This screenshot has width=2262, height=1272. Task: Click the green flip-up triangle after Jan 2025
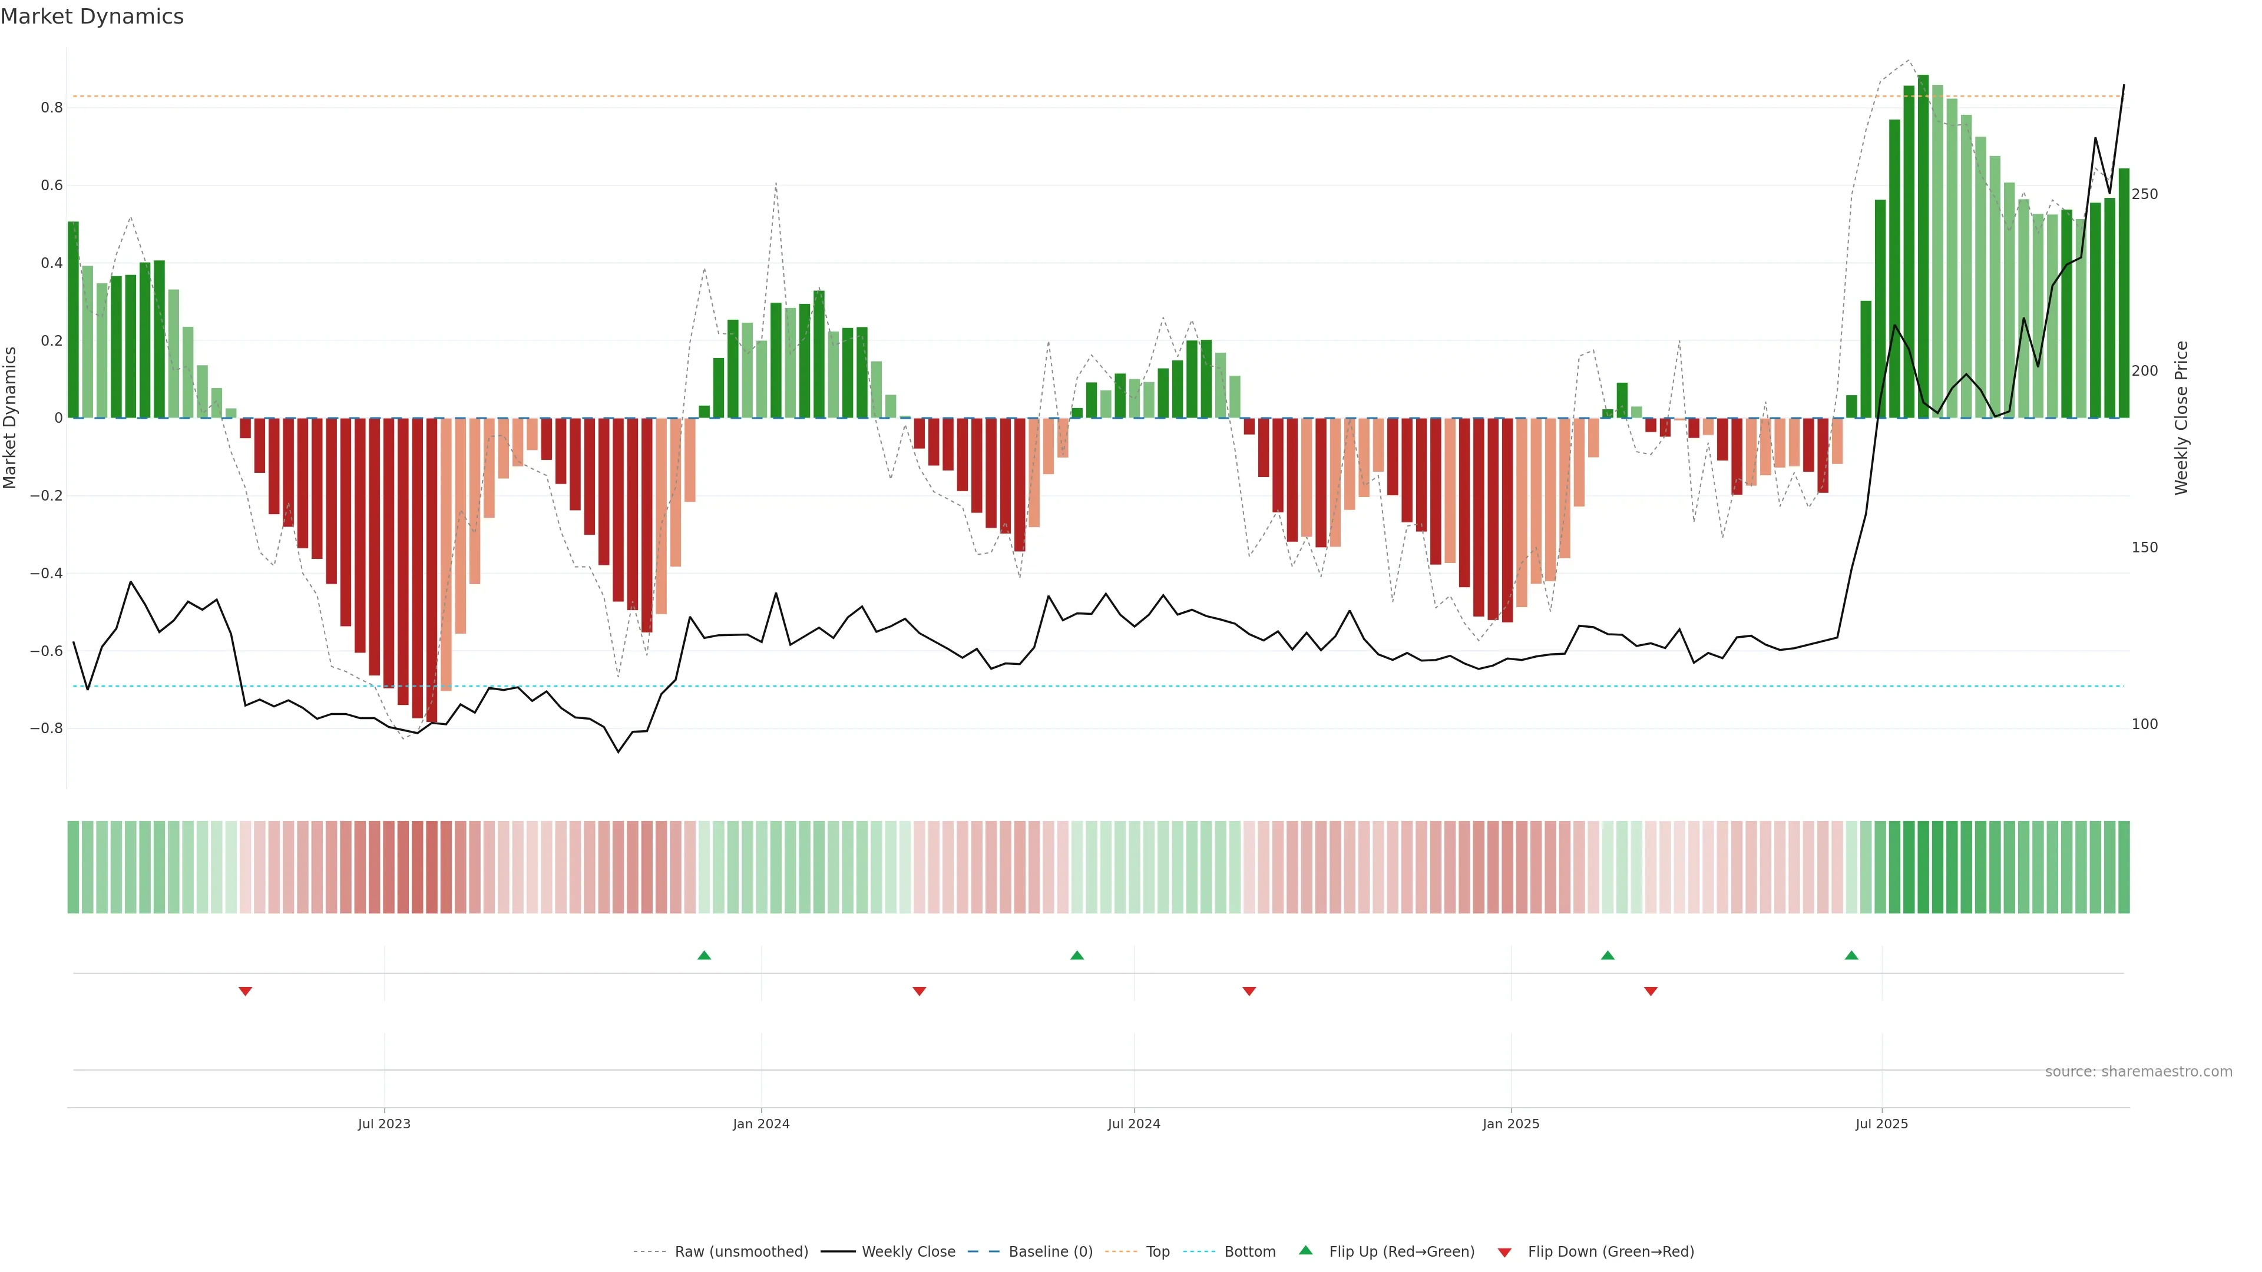[x=1607, y=955]
